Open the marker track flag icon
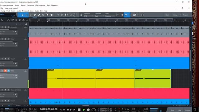 (12, 20)
